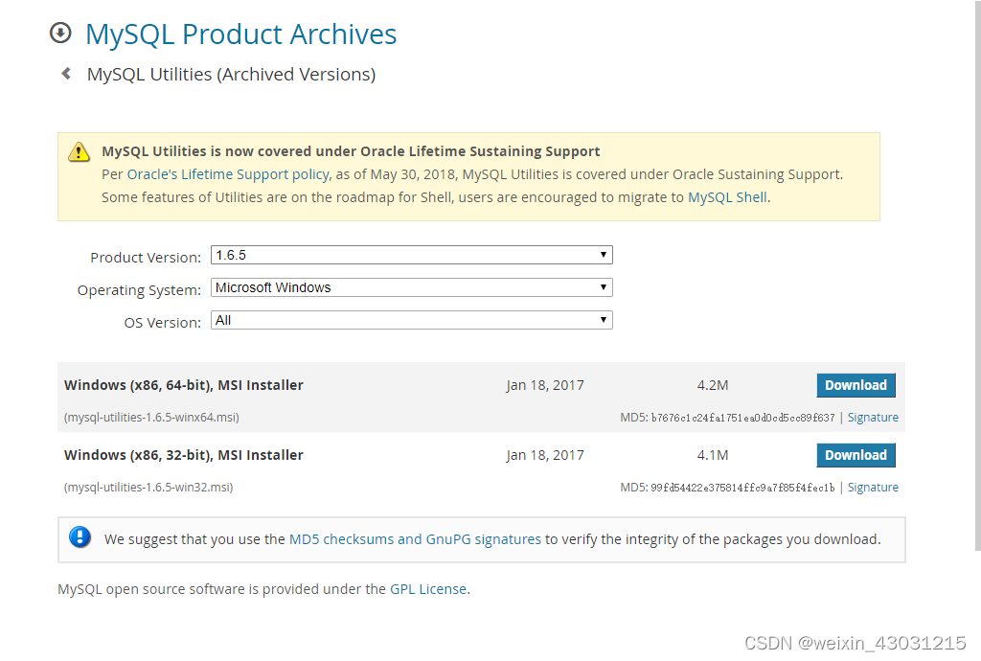Click the 4.2M file size value
981x661 pixels.
point(713,385)
